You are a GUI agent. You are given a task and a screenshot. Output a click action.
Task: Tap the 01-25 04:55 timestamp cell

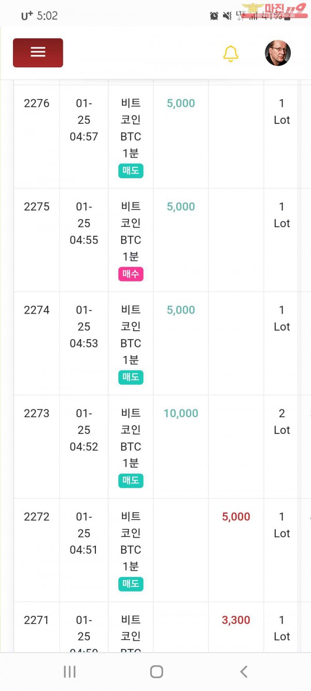click(x=83, y=223)
